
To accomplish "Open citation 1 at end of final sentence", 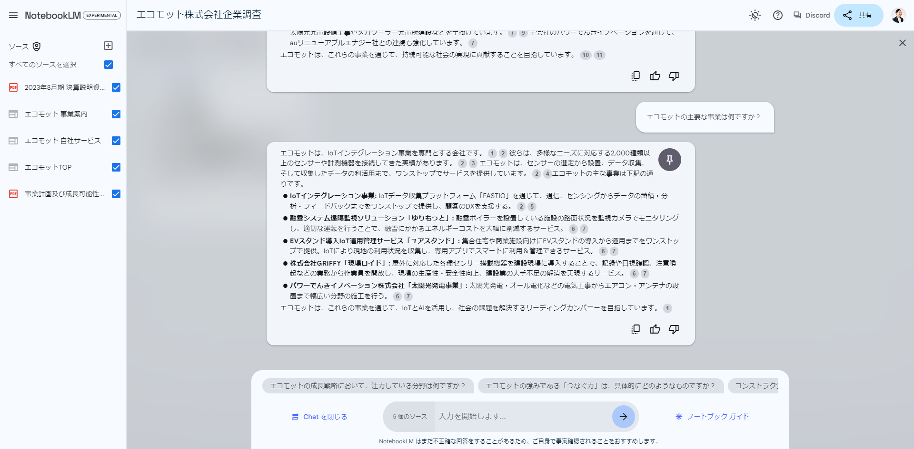I will pos(667,308).
